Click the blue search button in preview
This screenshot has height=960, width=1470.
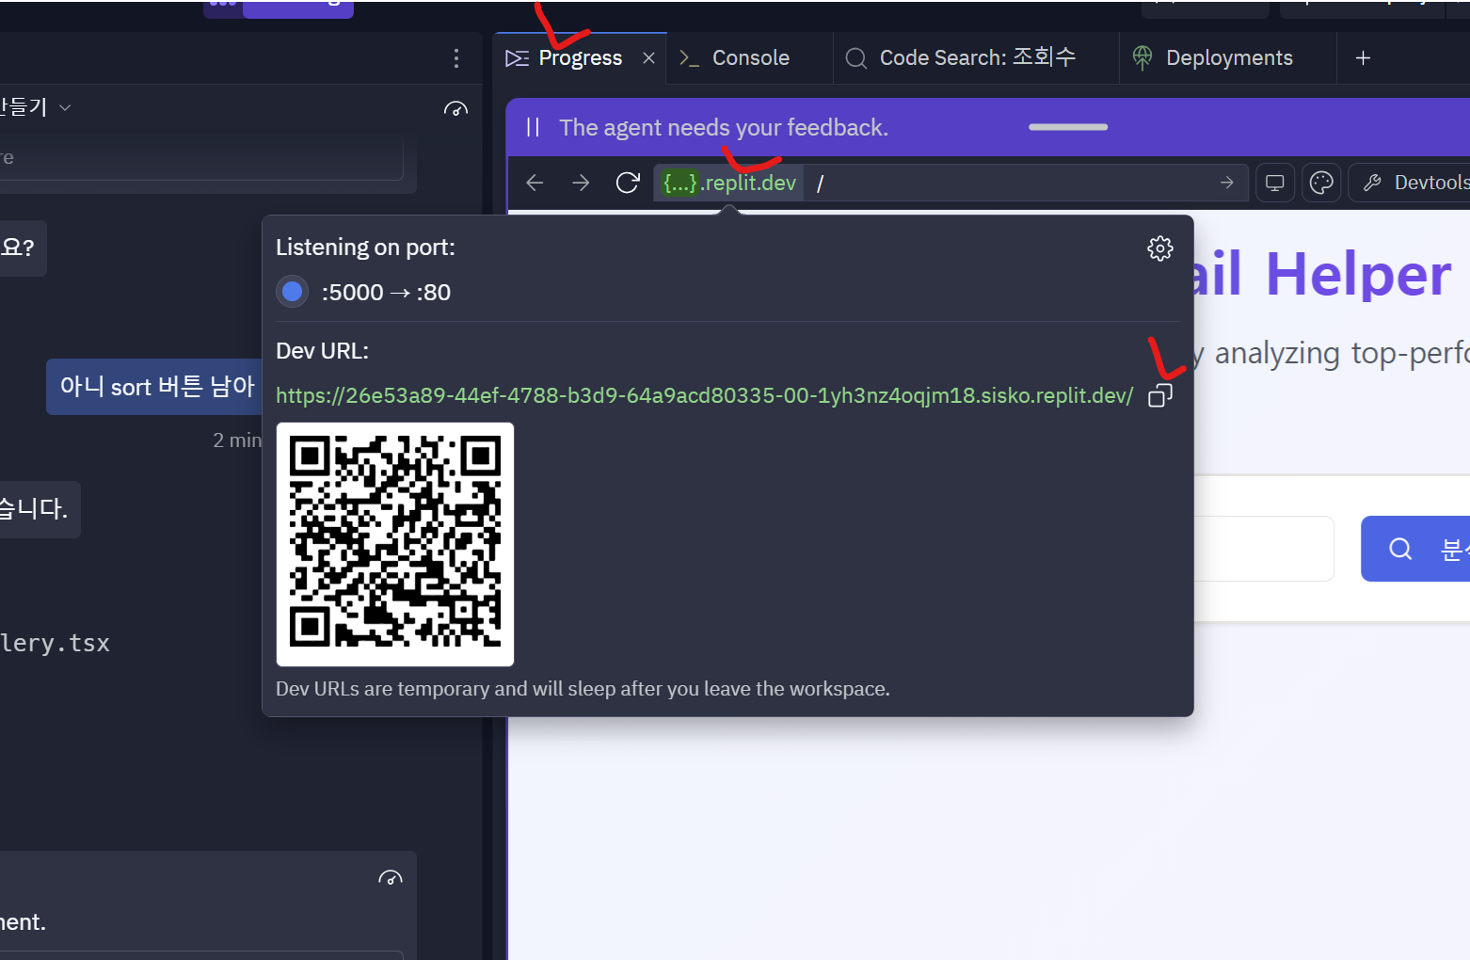click(x=1415, y=549)
